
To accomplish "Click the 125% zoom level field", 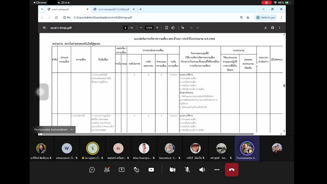I will [149, 28].
